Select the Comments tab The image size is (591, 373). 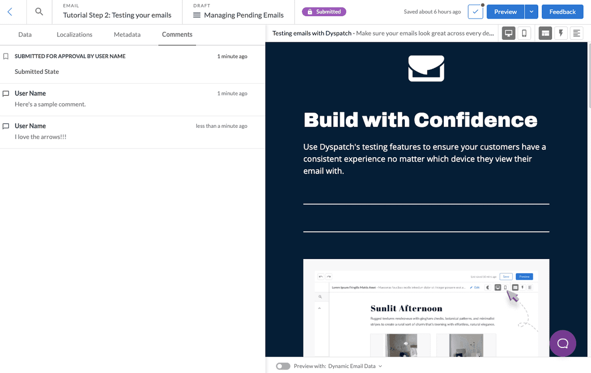tap(177, 34)
